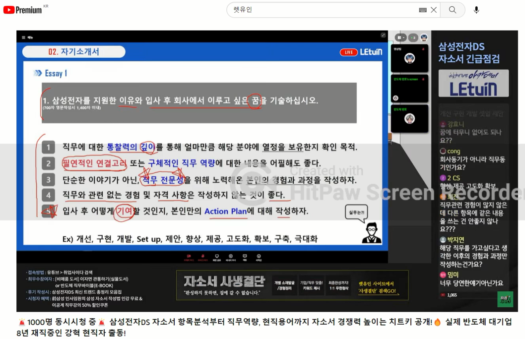Run search with the magnifier button

pyautogui.click(x=453, y=10)
